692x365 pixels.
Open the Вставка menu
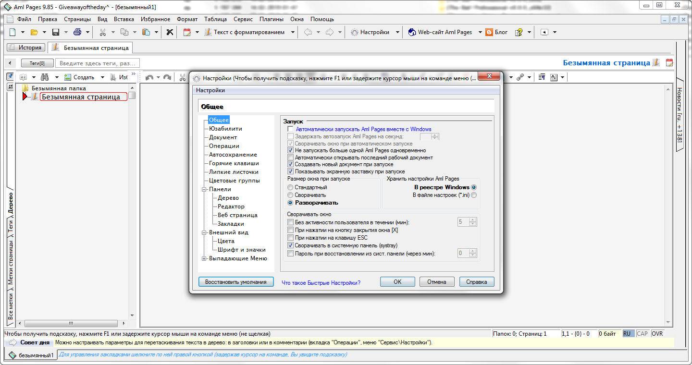(124, 19)
